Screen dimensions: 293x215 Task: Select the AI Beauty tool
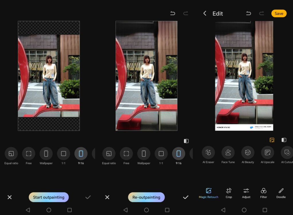point(248,153)
